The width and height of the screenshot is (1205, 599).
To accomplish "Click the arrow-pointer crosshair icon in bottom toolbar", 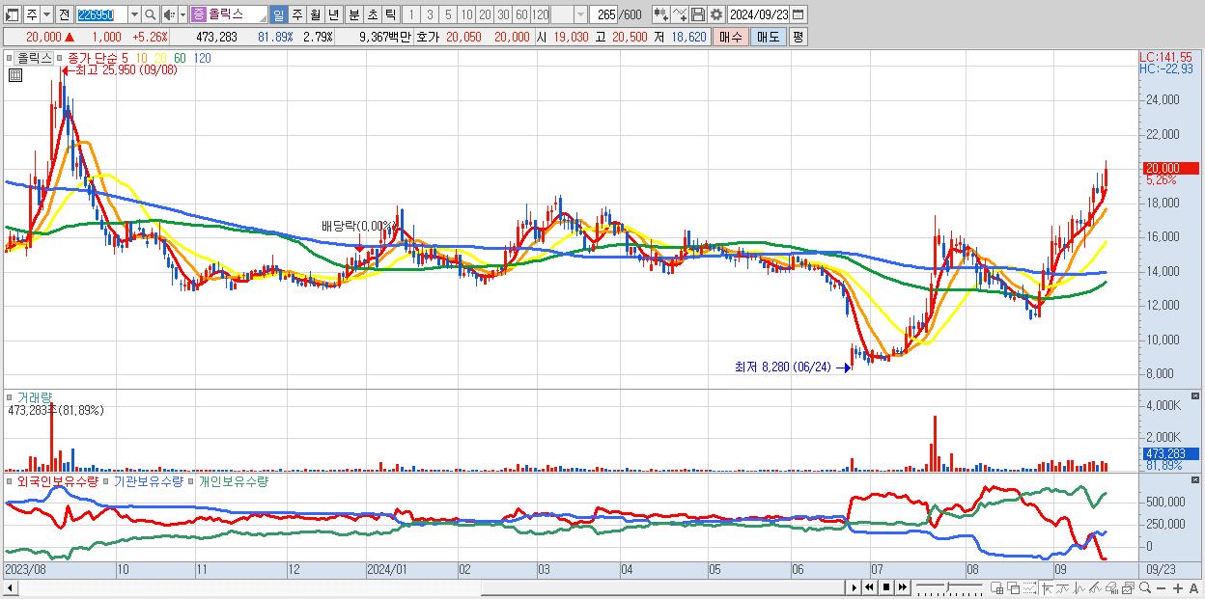I will coord(1047,587).
